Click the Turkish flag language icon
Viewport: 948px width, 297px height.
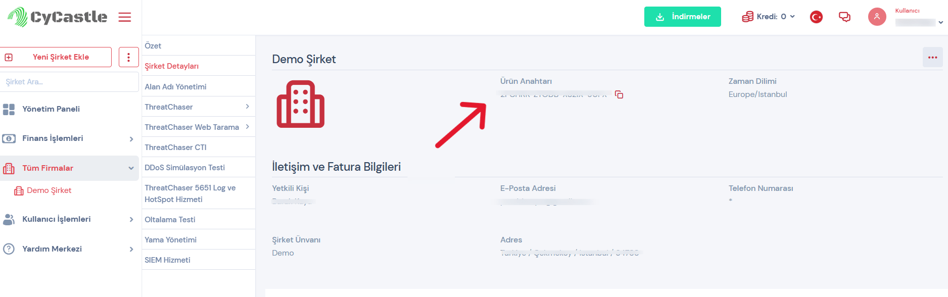point(816,17)
